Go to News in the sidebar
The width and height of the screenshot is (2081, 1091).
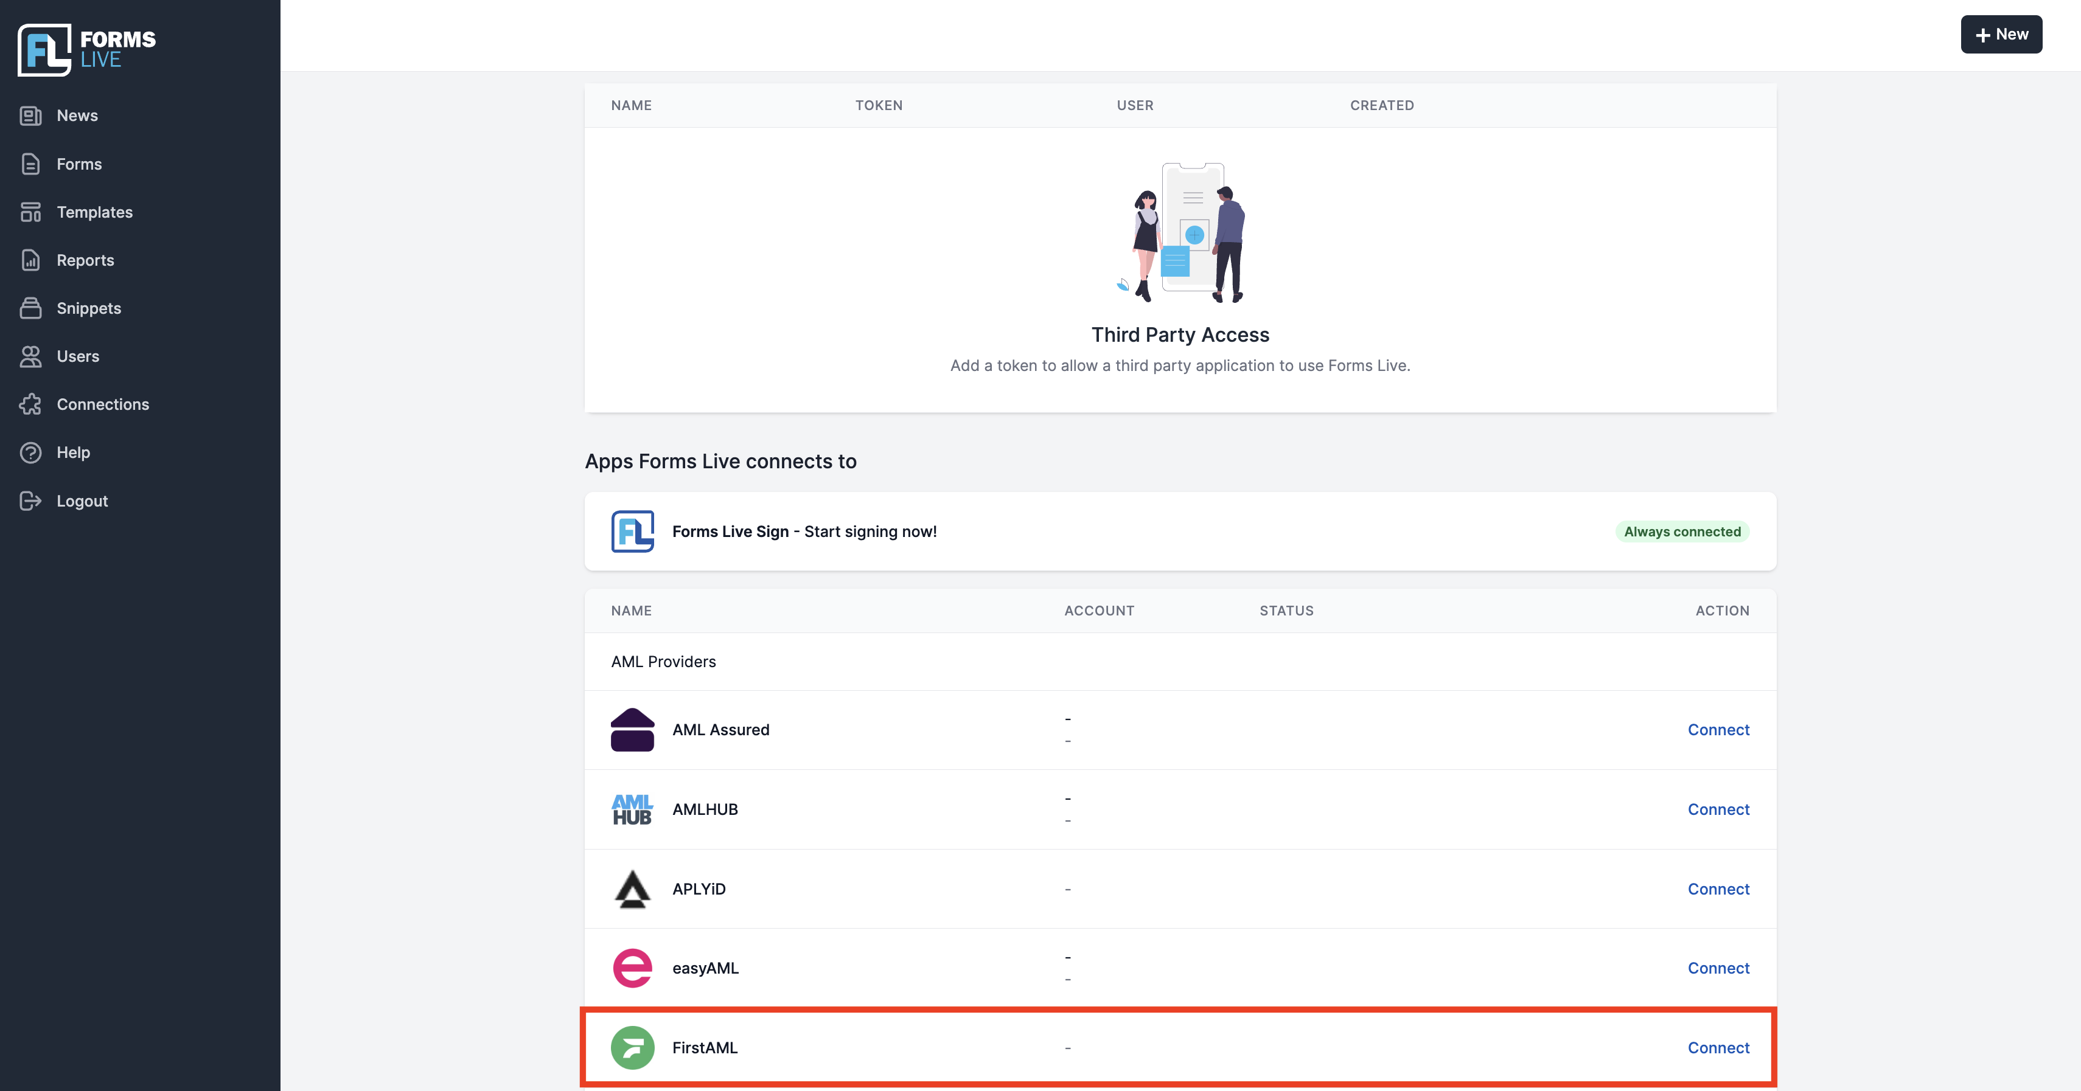point(77,116)
